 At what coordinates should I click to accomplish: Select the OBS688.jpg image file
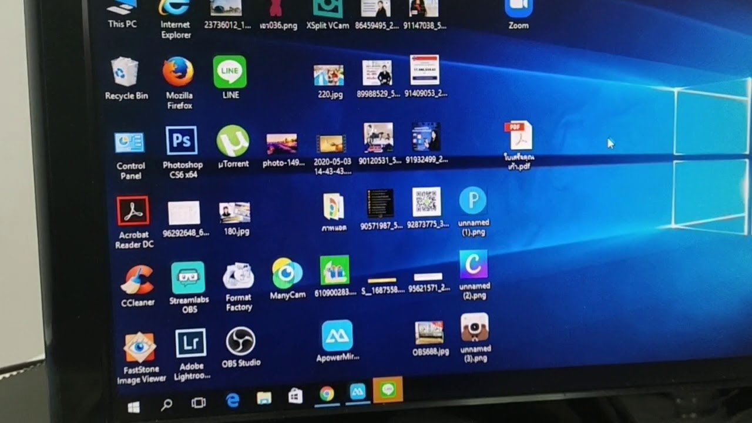(430, 338)
